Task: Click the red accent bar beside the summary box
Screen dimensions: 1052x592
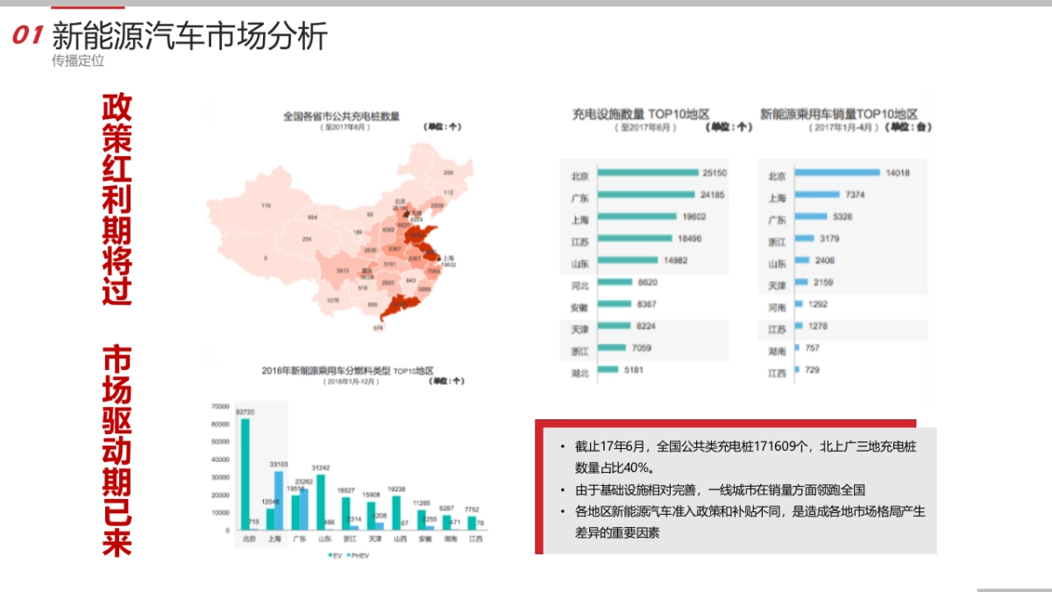Action: coord(539,487)
